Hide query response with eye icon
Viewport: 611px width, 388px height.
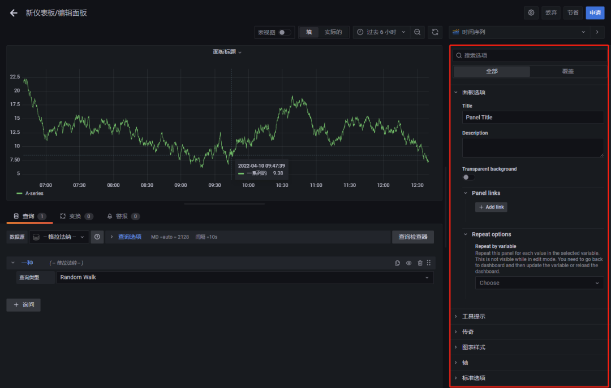pyautogui.click(x=408, y=263)
